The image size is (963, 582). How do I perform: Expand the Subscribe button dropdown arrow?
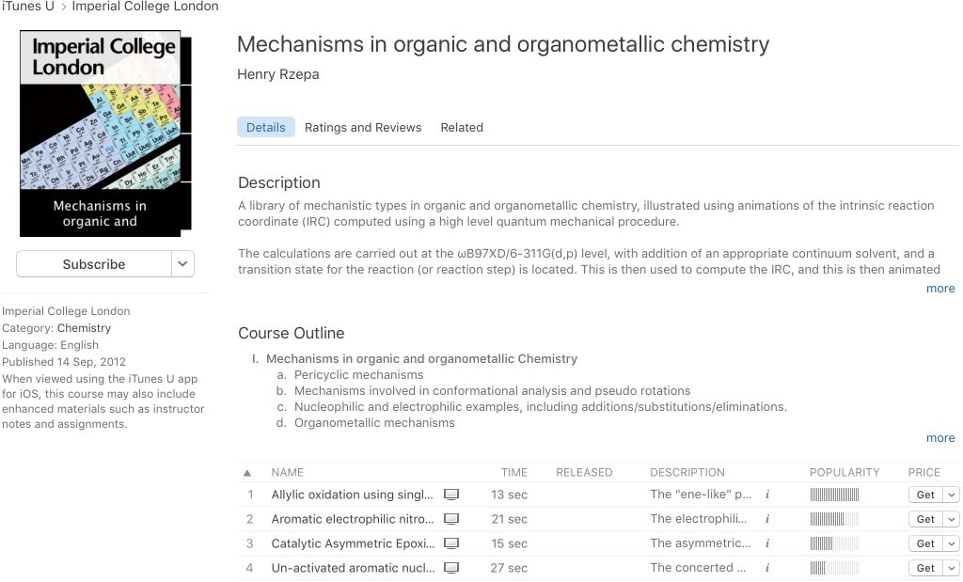[182, 264]
